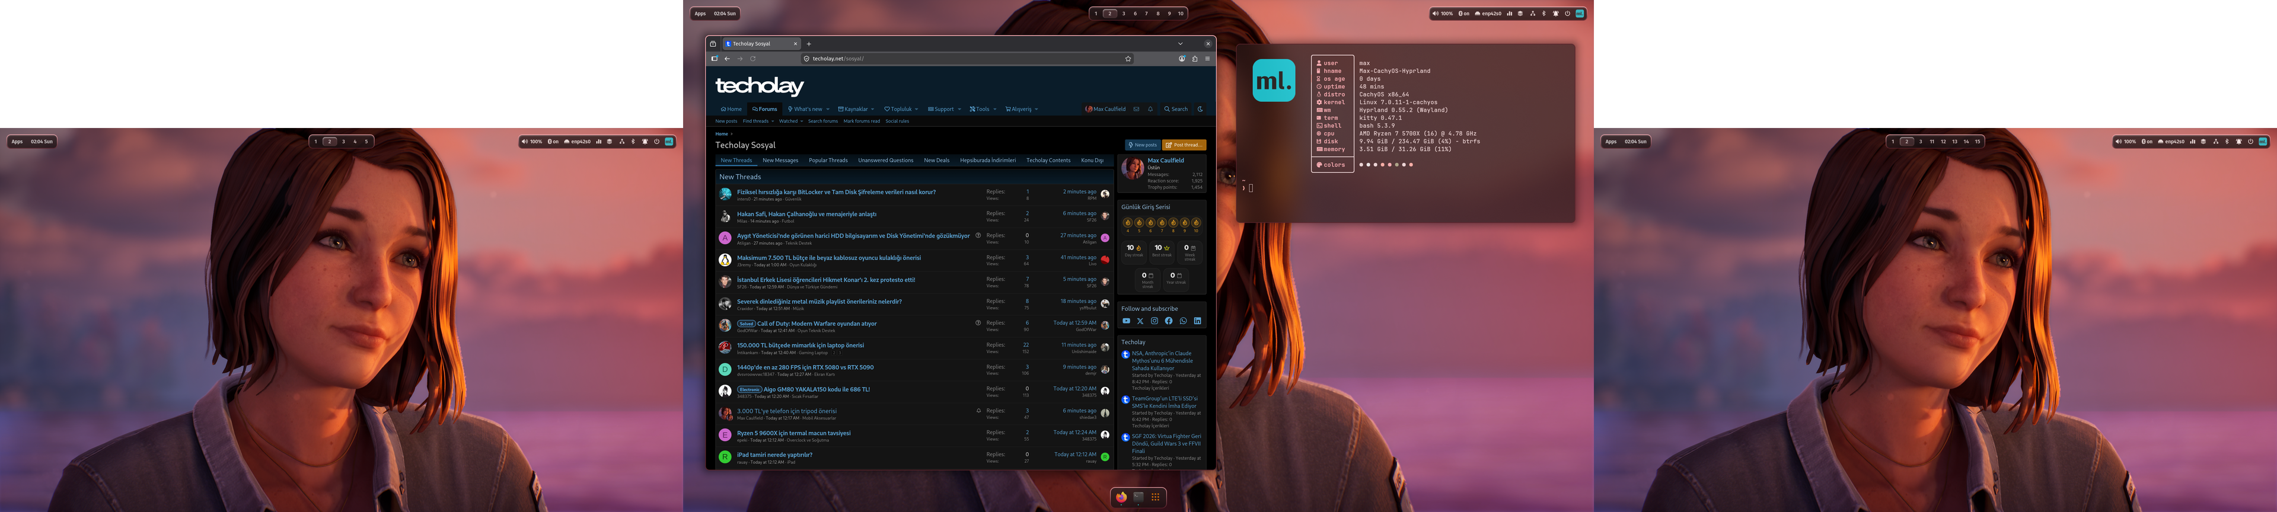The image size is (2277, 512).
Task: Open the alerts bell in forum navbar
Action: point(1150,110)
